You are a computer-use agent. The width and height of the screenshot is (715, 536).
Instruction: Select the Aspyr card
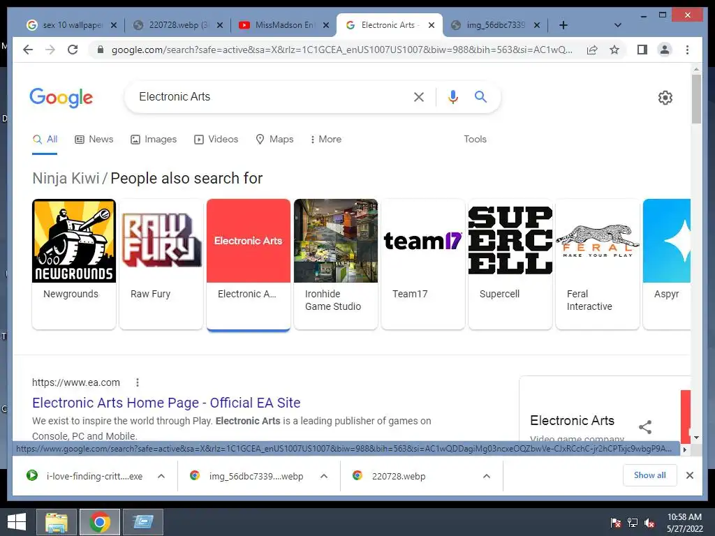coord(667,263)
